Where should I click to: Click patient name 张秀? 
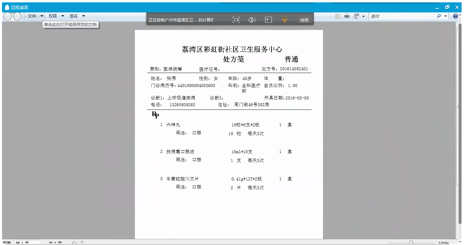coord(171,78)
